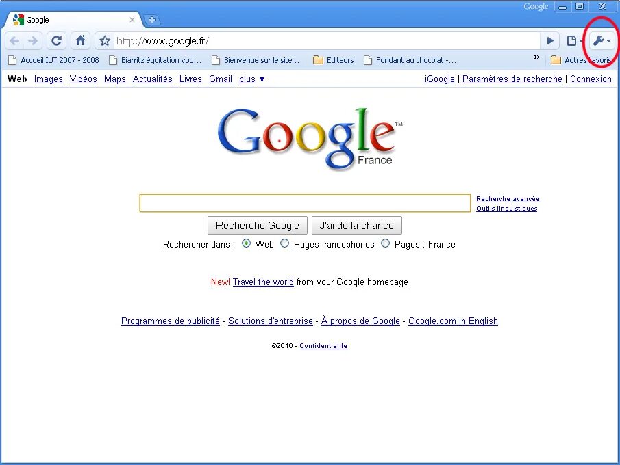This screenshot has height=465, width=620.
Task: Open Solutions d'entreprise link
Action: click(x=271, y=321)
